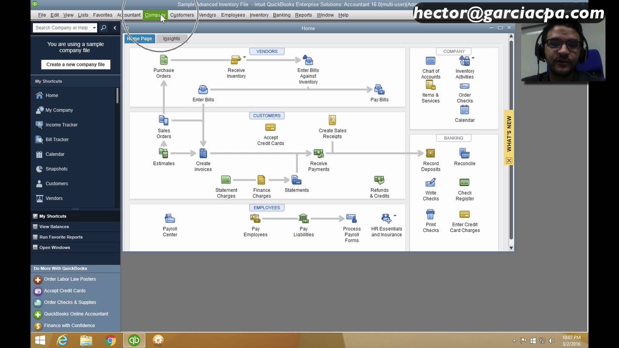Open the Reconcile icon
The height and width of the screenshot is (348, 619).
pyautogui.click(x=464, y=153)
